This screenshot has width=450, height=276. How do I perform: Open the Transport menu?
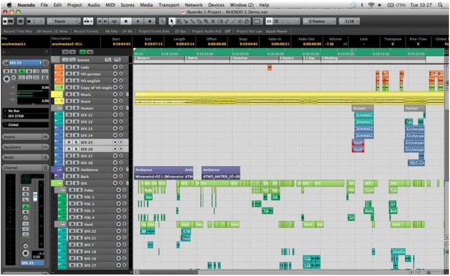[x=169, y=5]
